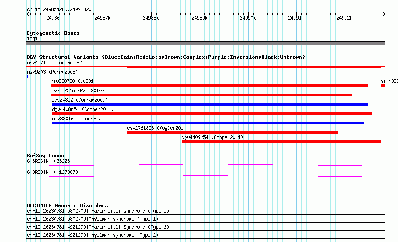Click the gray 15q12 cytogenetic band bar

pyautogui.click(x=206, y=43)
